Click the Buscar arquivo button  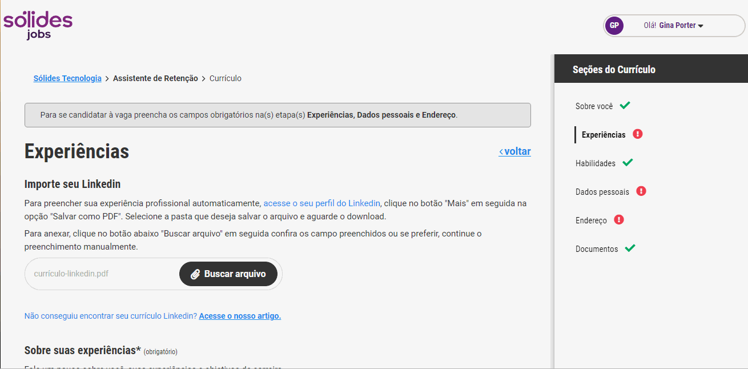228,274
